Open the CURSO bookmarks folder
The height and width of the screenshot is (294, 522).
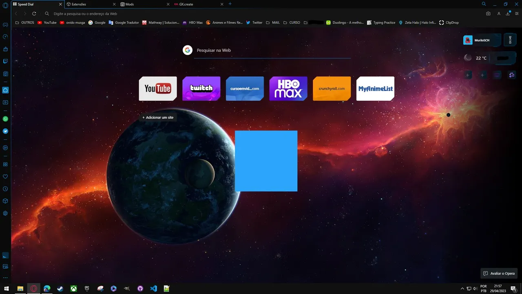tap(292, 22)
